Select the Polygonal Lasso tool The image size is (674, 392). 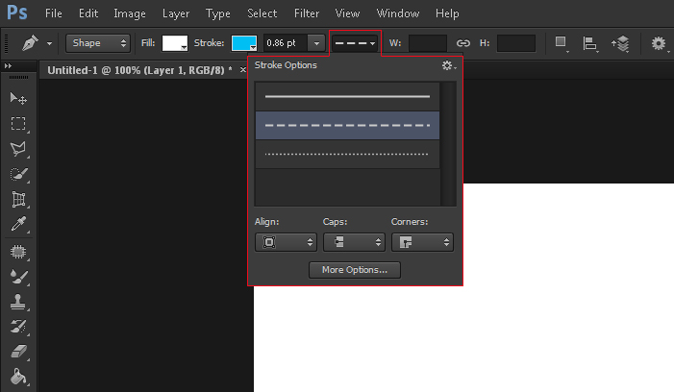18,149
